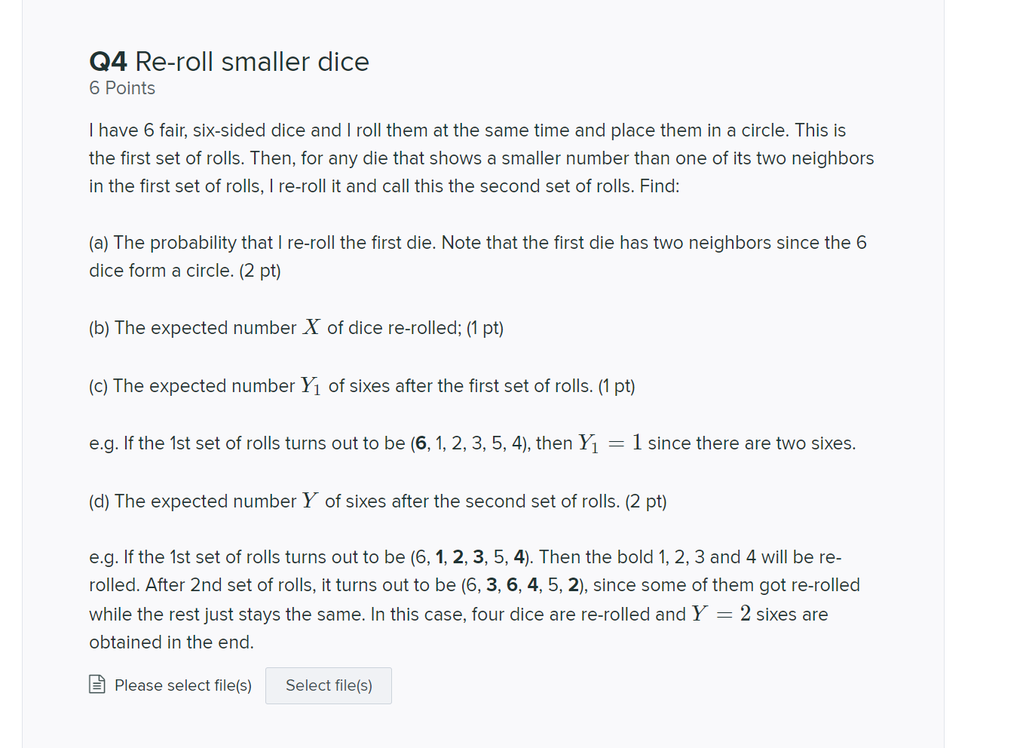Click the first paragraph describing the dice circle
The height and width of the screenshot is (748, 1023).
coord(481,158)
